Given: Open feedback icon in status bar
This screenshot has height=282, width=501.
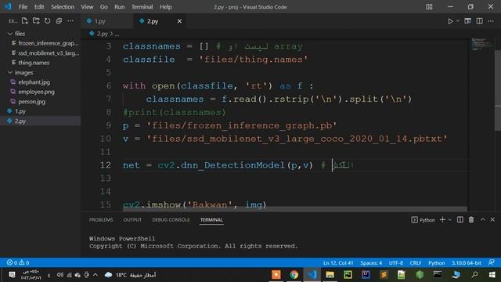Looking at the screenshot, I should point(492,263).
